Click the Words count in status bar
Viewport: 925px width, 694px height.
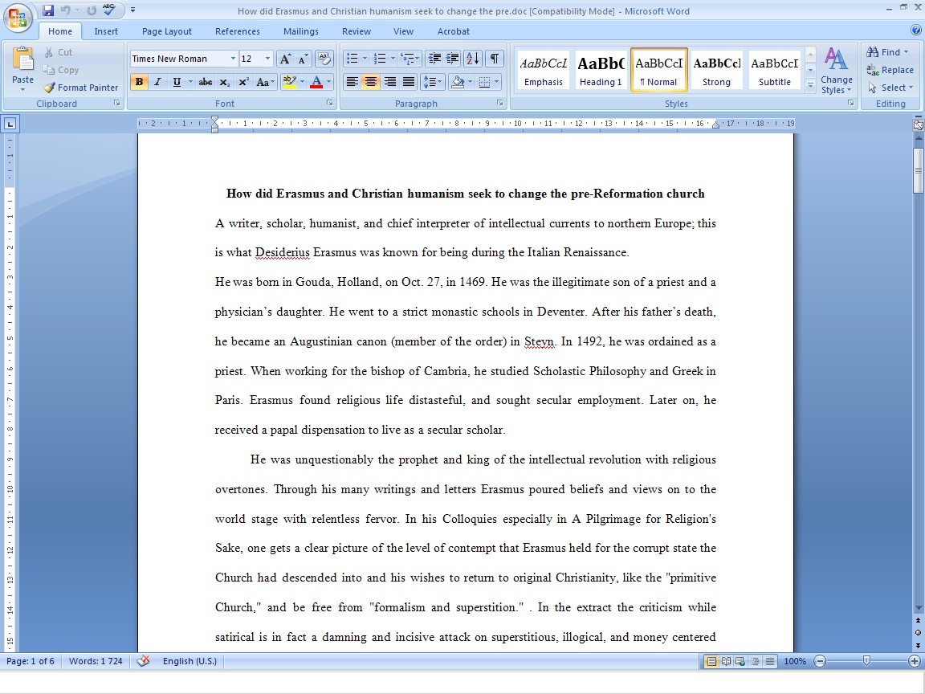pos(96,661)
